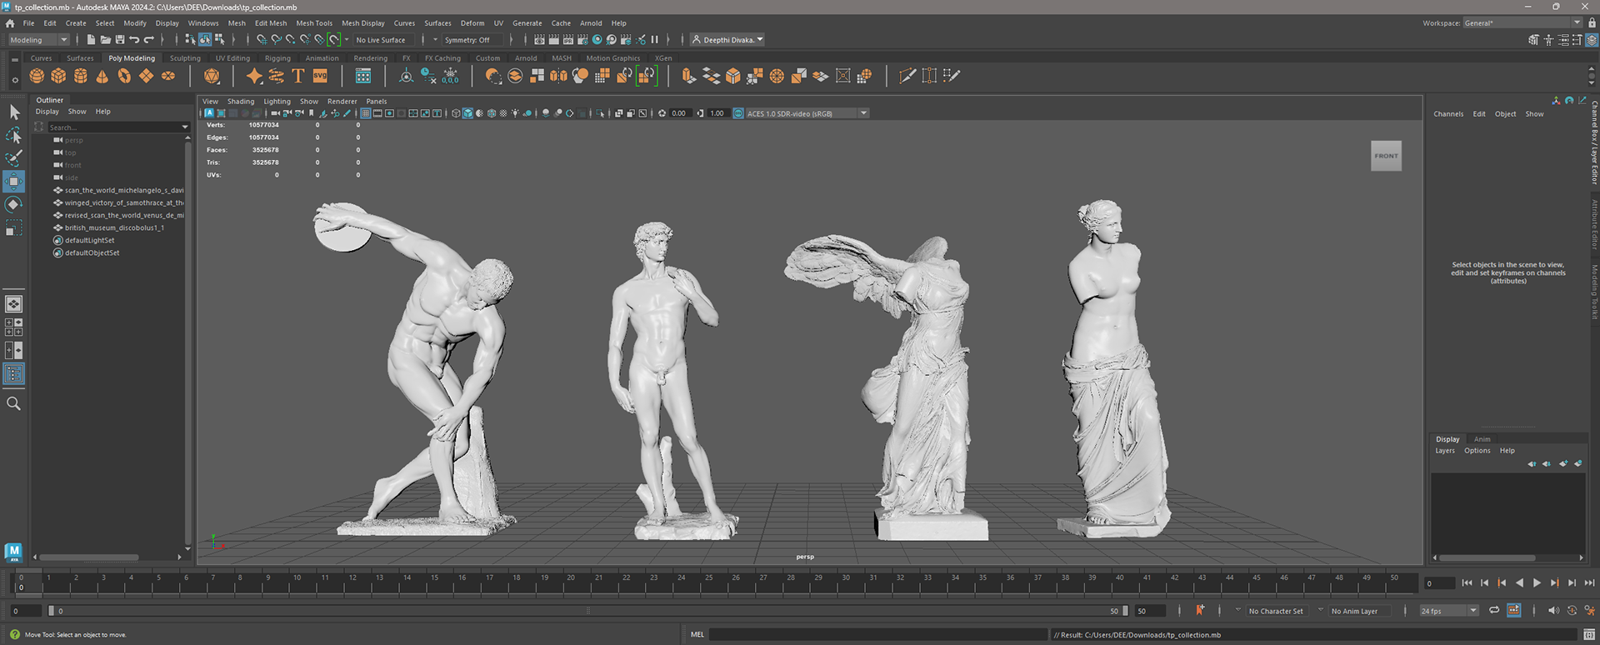Open the Deepthi Divaka account dropdown
This screenshot has width=1600, height=645.
[727, 40]
